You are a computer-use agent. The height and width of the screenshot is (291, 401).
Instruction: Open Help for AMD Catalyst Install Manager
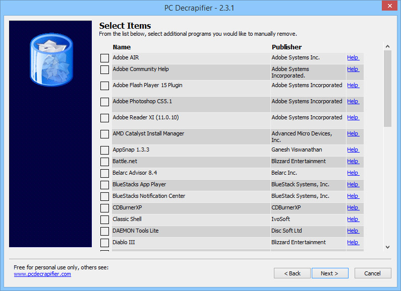[353, 133]
